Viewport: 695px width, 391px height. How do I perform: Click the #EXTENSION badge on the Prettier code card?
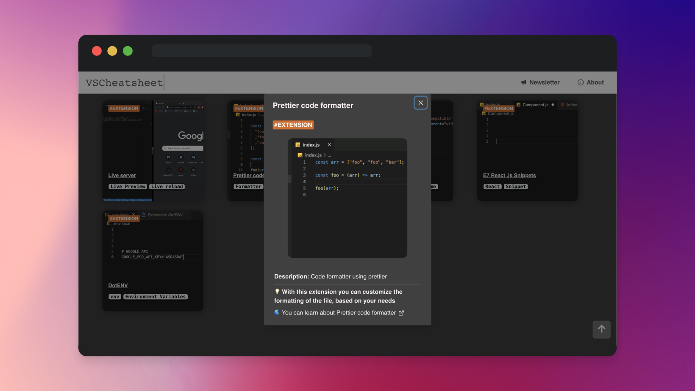click(x=249, y=108)
